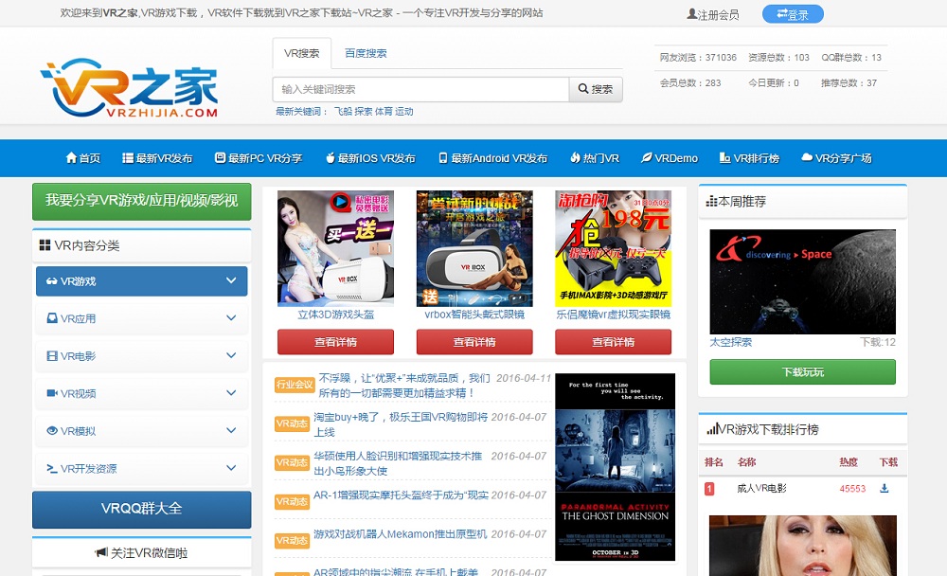This screenshot has width=947, height=576.
Task: Click the camera icon beside VR视频
Action: (x=52, y=393)
